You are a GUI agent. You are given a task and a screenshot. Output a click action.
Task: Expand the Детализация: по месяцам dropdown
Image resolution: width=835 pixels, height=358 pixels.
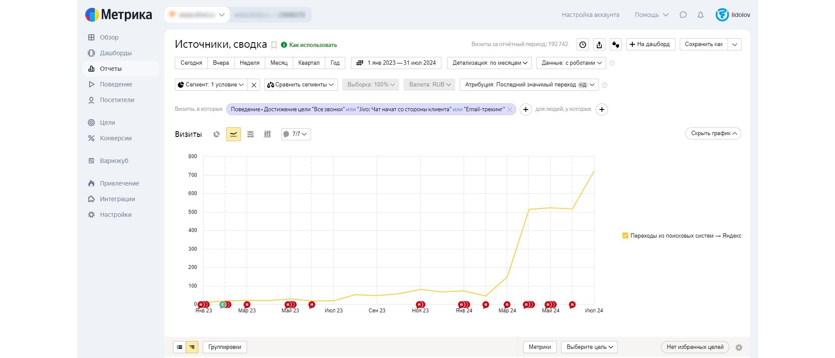tap(490, 63)
